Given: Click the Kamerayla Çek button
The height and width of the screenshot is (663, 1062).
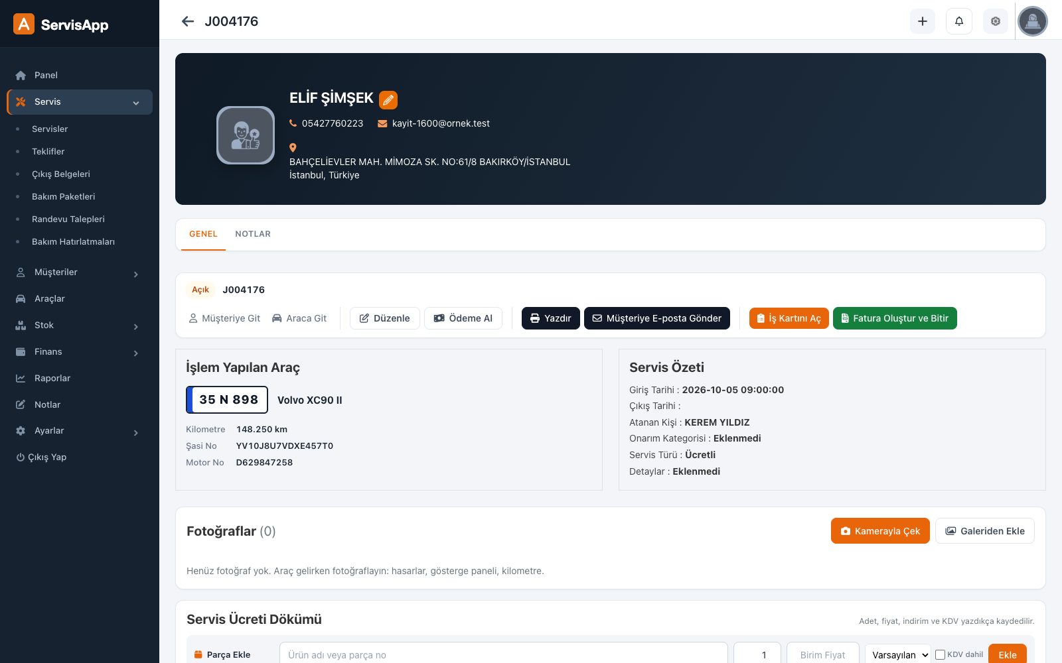Looking at the screenshot, I should point(880,531).
